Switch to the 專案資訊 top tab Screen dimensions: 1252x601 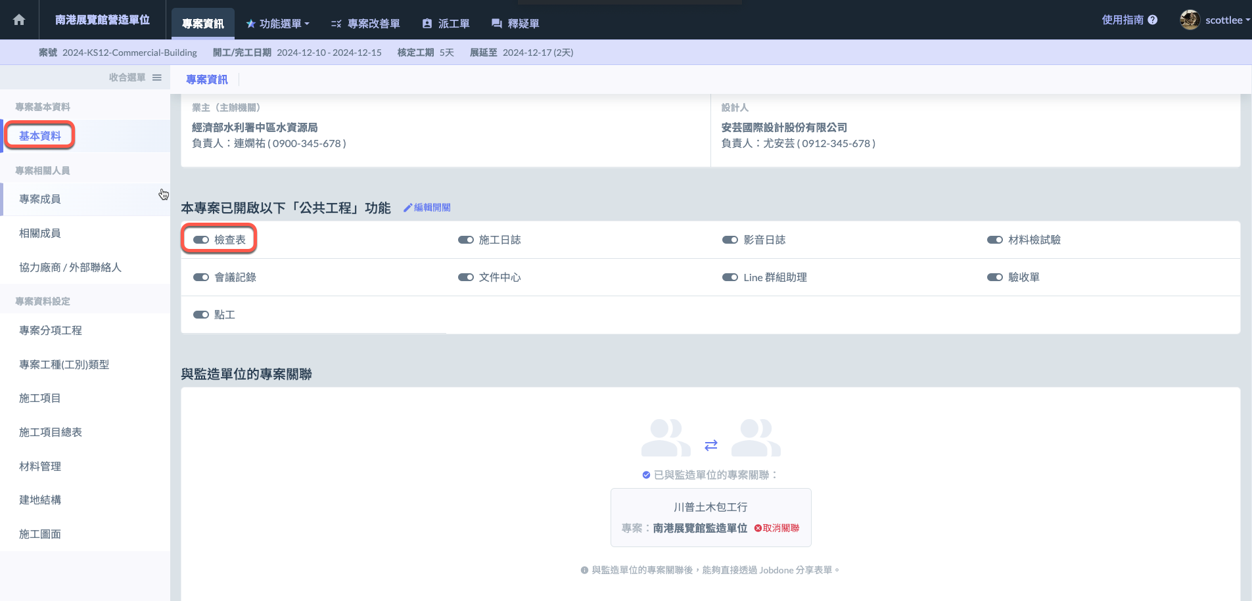coord(202,24)
